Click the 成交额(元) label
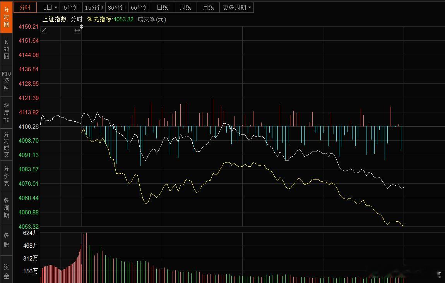Image resolution: width=445 pixels, height=283 pixels. (x=152, y=19)
